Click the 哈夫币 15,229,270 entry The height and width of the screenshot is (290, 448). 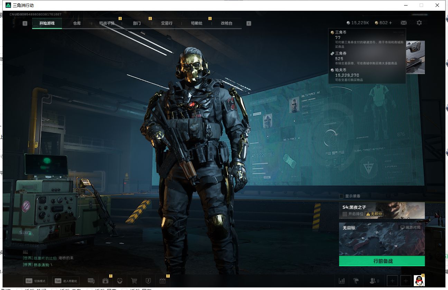[366, 75]
